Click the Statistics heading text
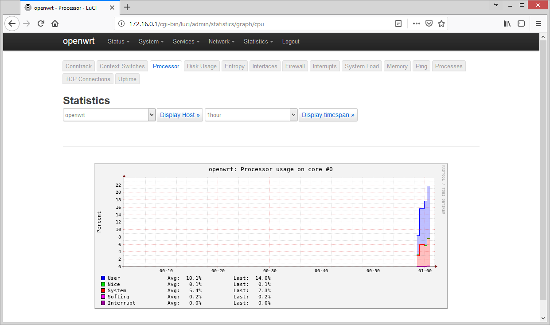550x325 pixels. 86,101
